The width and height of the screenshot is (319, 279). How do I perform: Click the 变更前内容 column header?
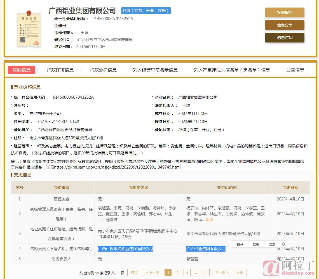(139, 188)
